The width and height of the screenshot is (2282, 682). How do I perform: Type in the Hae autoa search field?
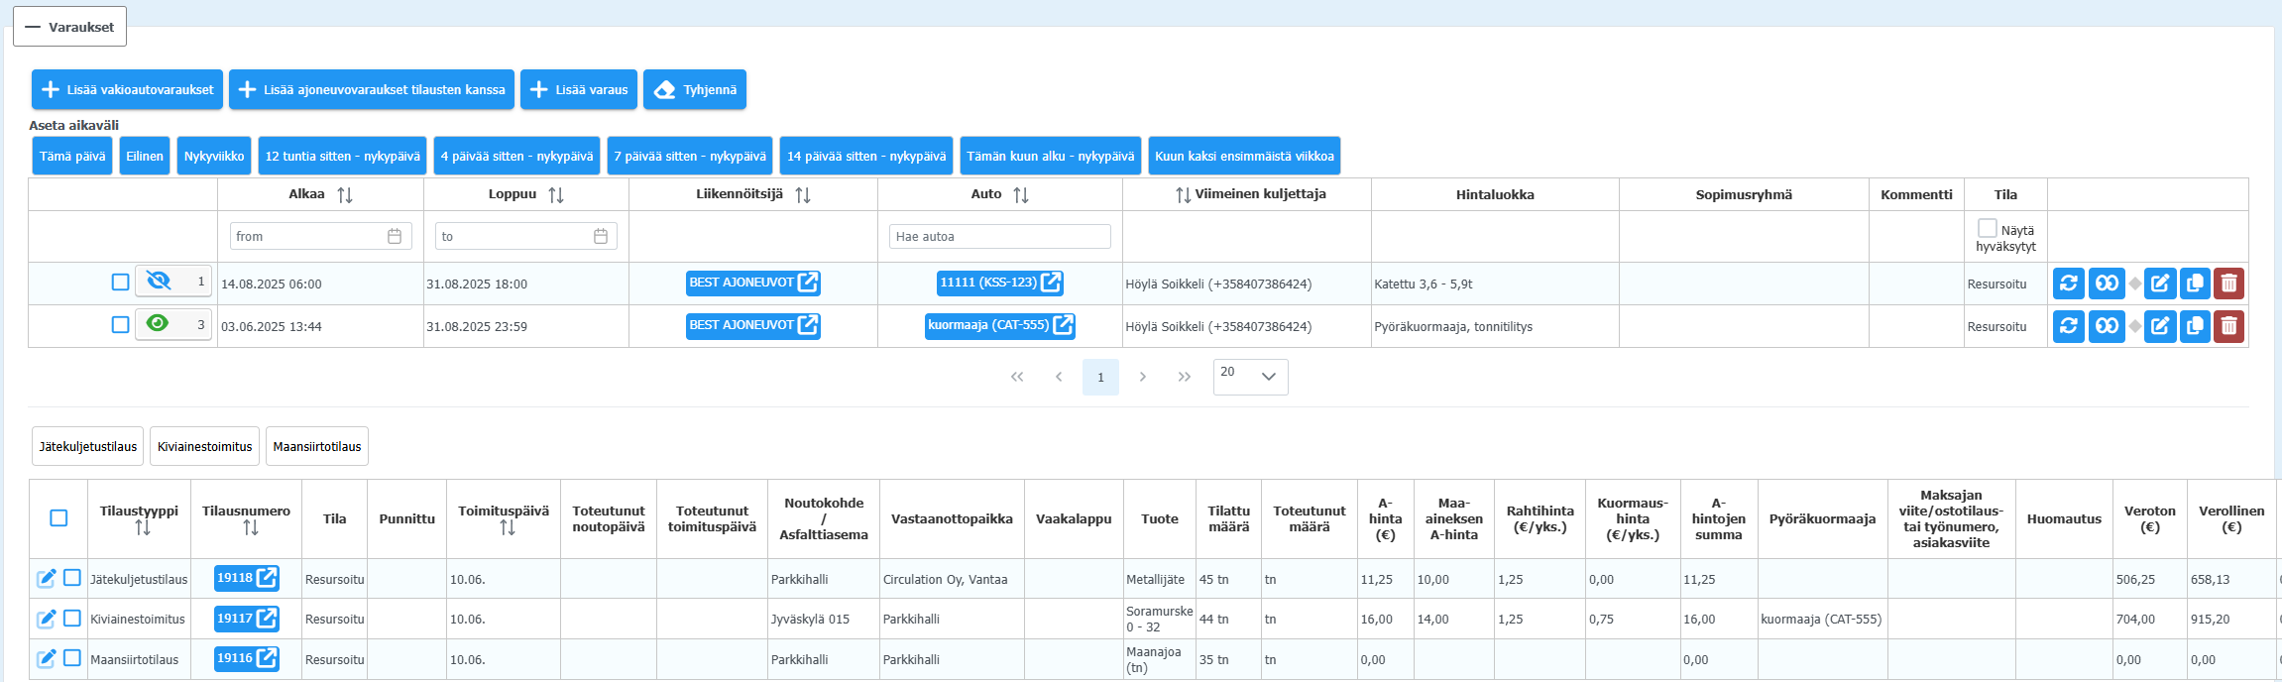coord(999,236)
